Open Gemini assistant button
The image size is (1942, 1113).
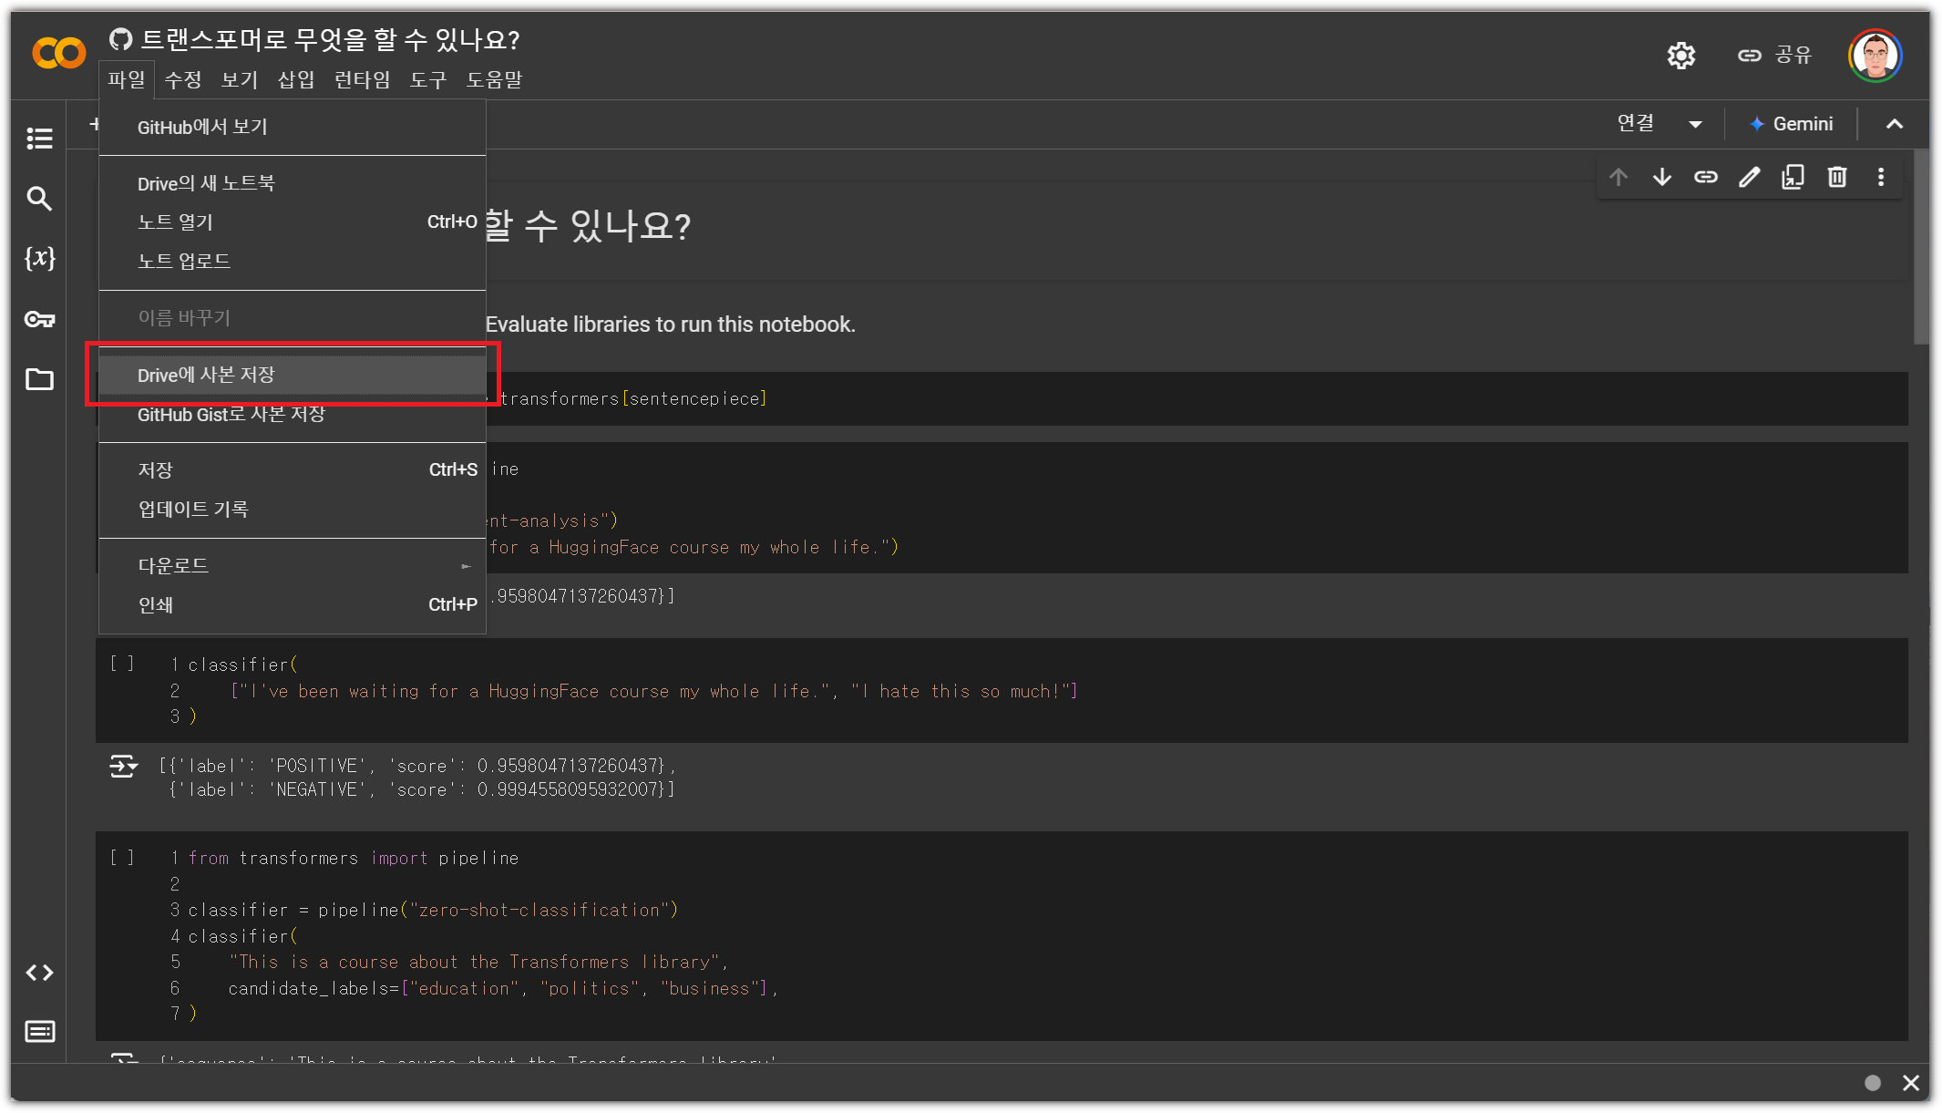[1791, 125]
